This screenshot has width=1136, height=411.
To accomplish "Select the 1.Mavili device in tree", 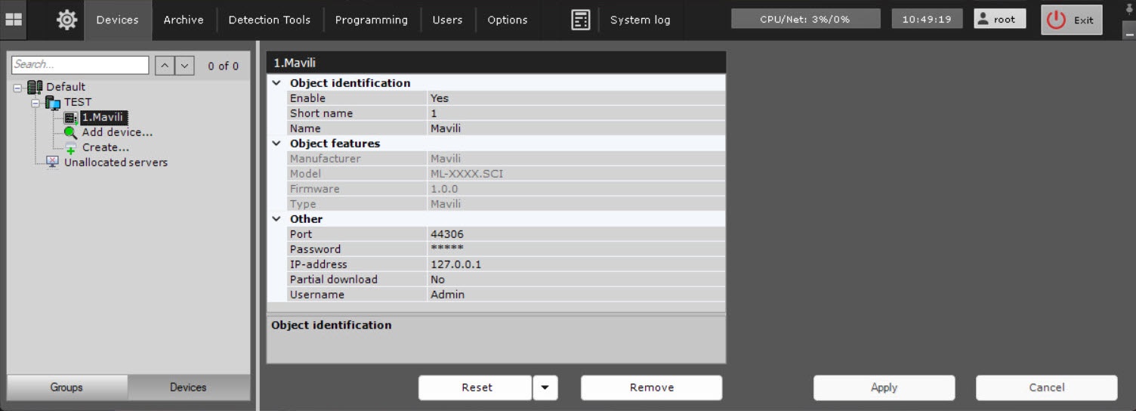I will pyautogui.click(x=102, y=117).
